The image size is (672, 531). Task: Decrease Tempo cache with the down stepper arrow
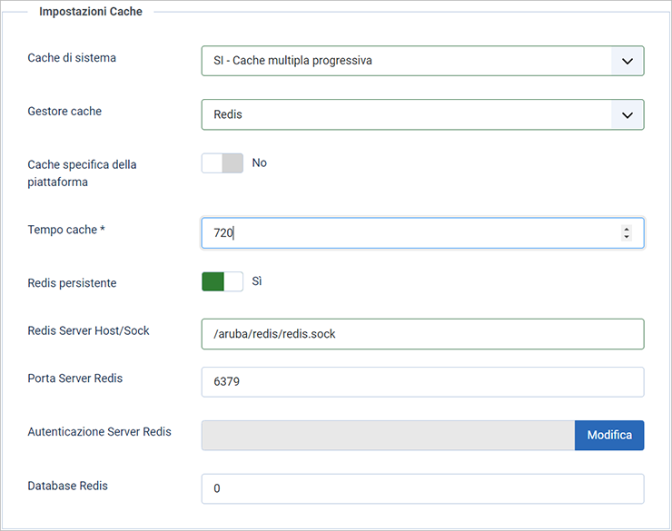point(627,237)
